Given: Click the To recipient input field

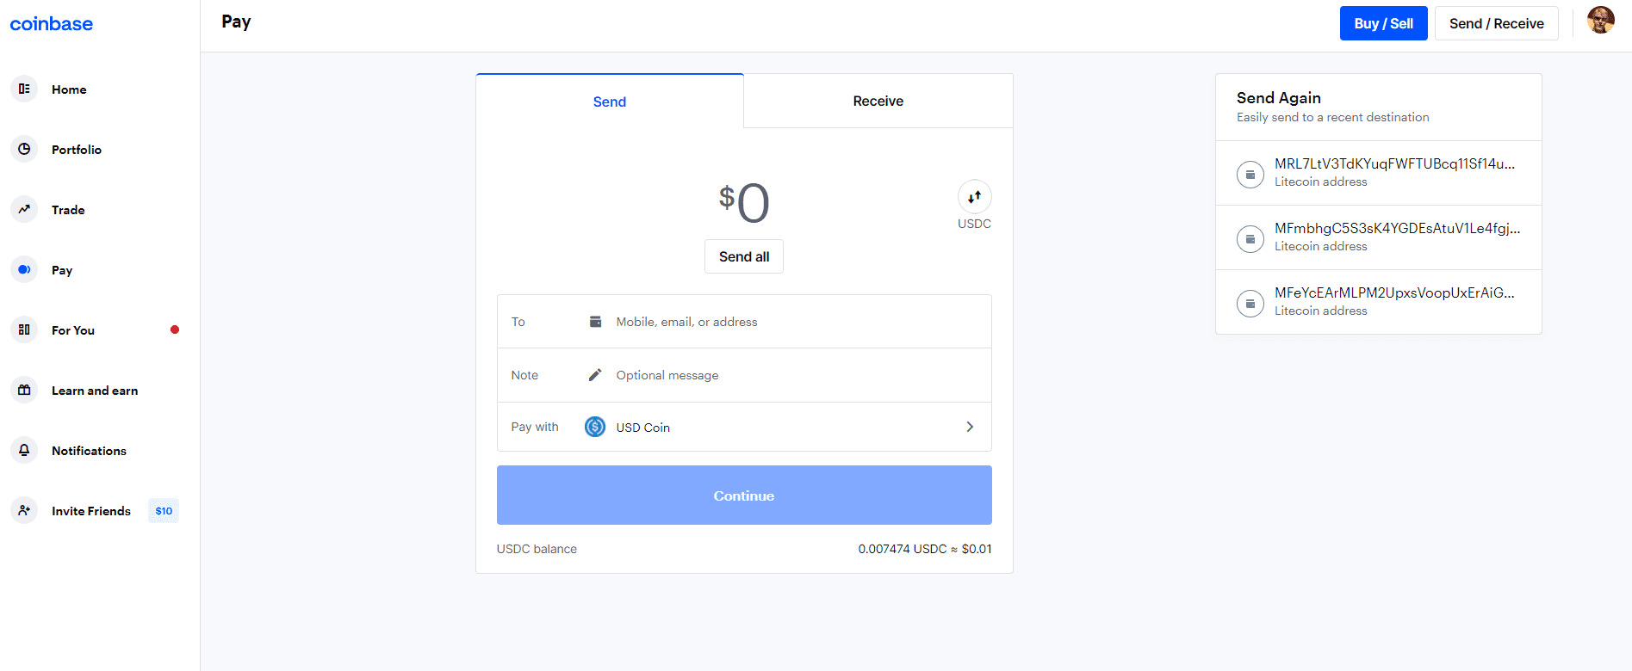Looking at the screenshot, I should point(744,322).
